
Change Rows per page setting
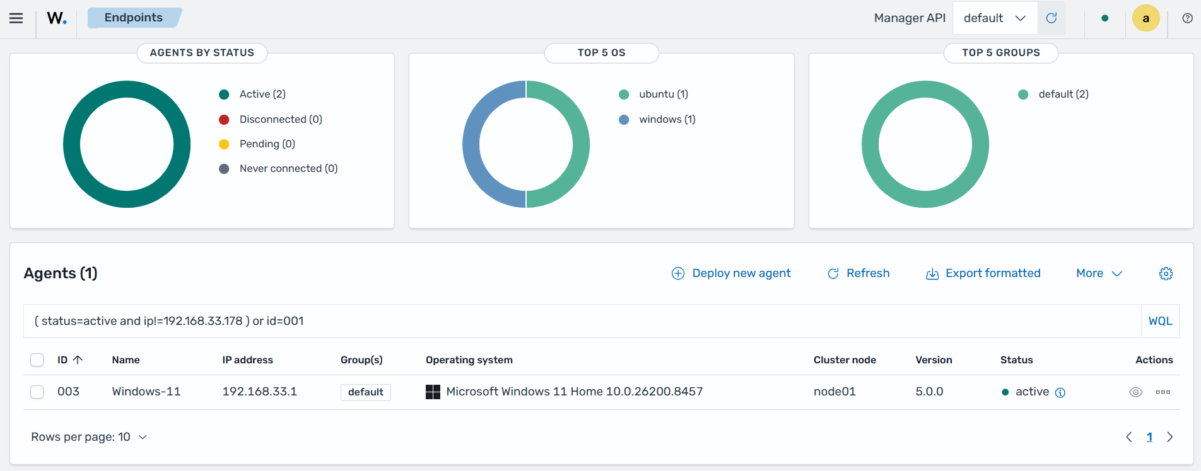[89, 437]
